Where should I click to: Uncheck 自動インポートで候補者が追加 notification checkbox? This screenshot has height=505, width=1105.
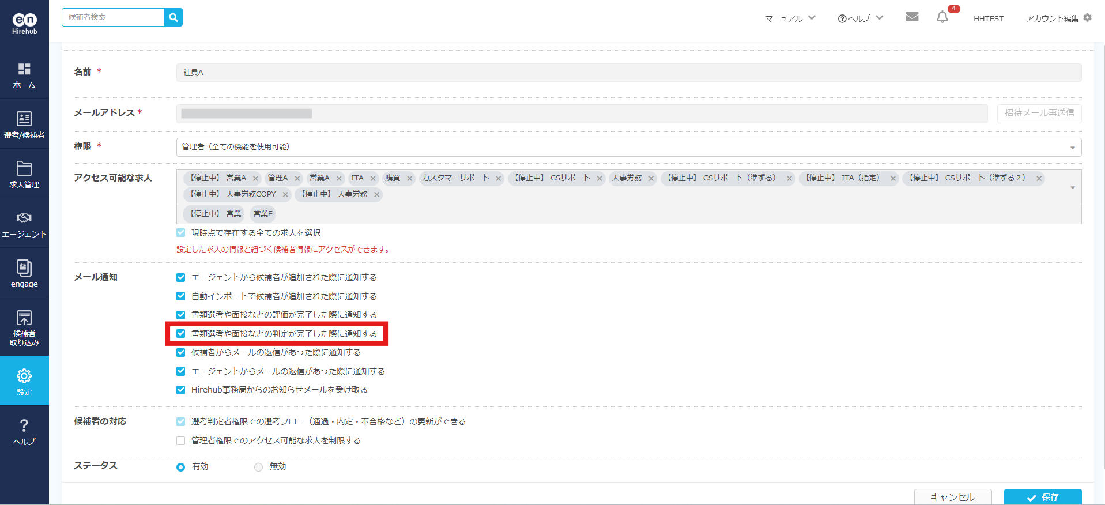(181, 296)
